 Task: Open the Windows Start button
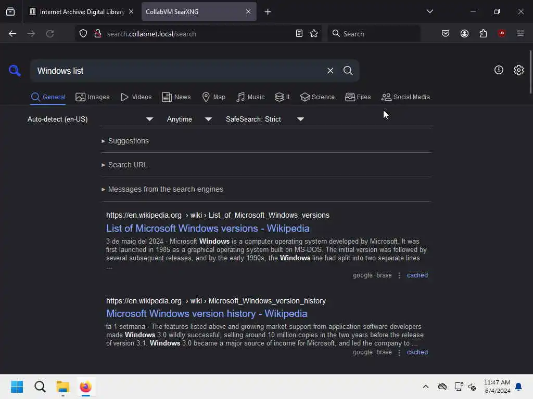[17, 387]
